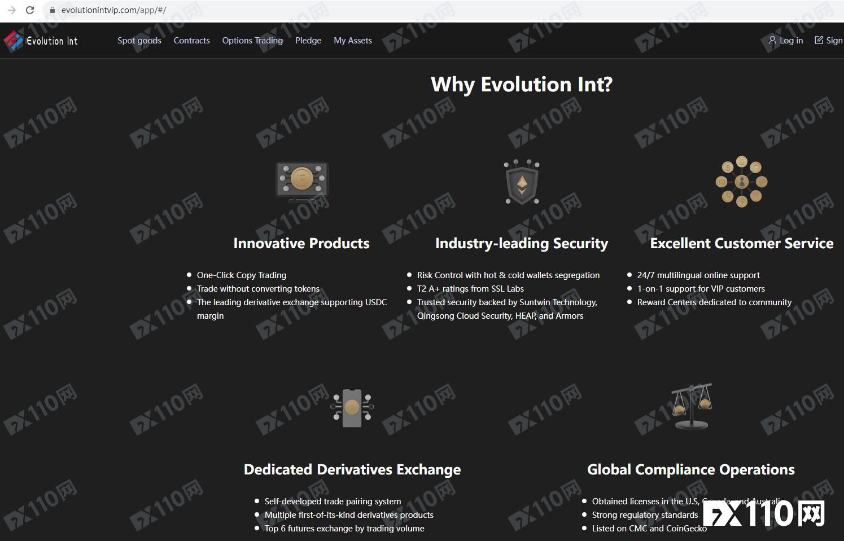Click the Innovative Products coin monitor icon

[301, 182]
